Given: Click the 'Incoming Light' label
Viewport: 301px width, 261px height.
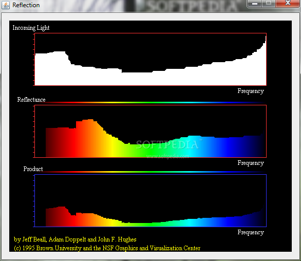Looking at the screenshot, I should point(31,28).
